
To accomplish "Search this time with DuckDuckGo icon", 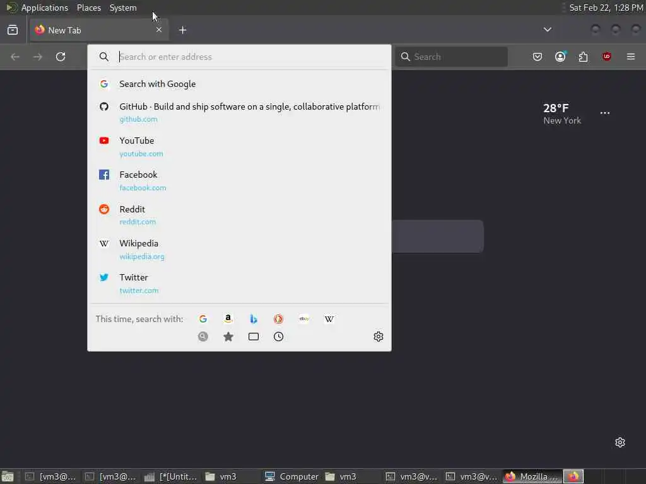I will (x=278, y=319).
